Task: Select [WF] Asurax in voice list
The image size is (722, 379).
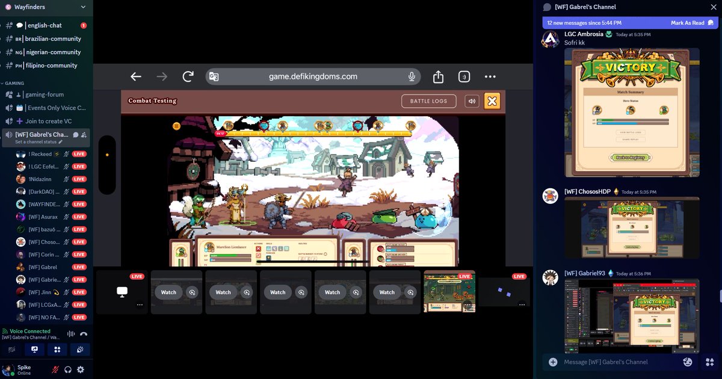Action: tap(51, 217)
